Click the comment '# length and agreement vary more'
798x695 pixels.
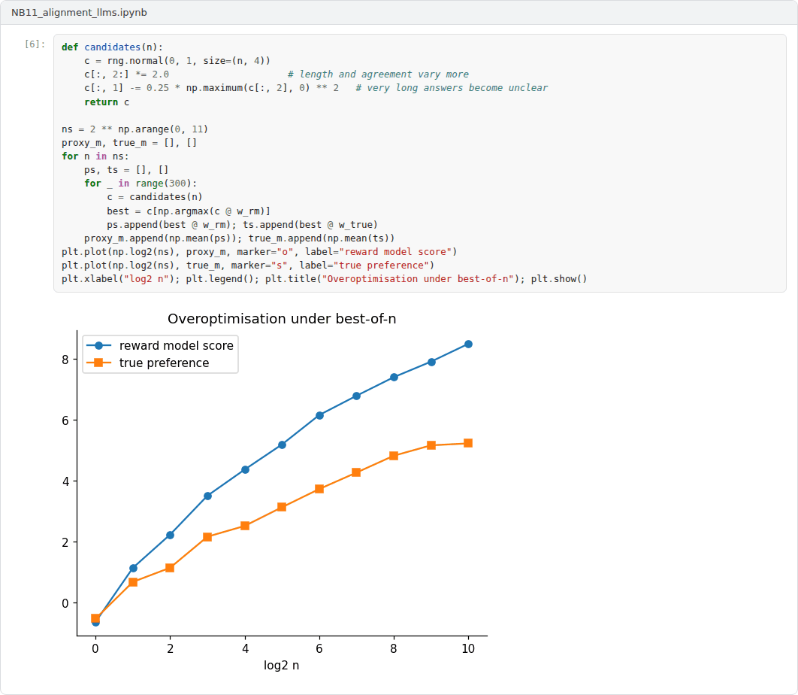(x=378, y=74)
